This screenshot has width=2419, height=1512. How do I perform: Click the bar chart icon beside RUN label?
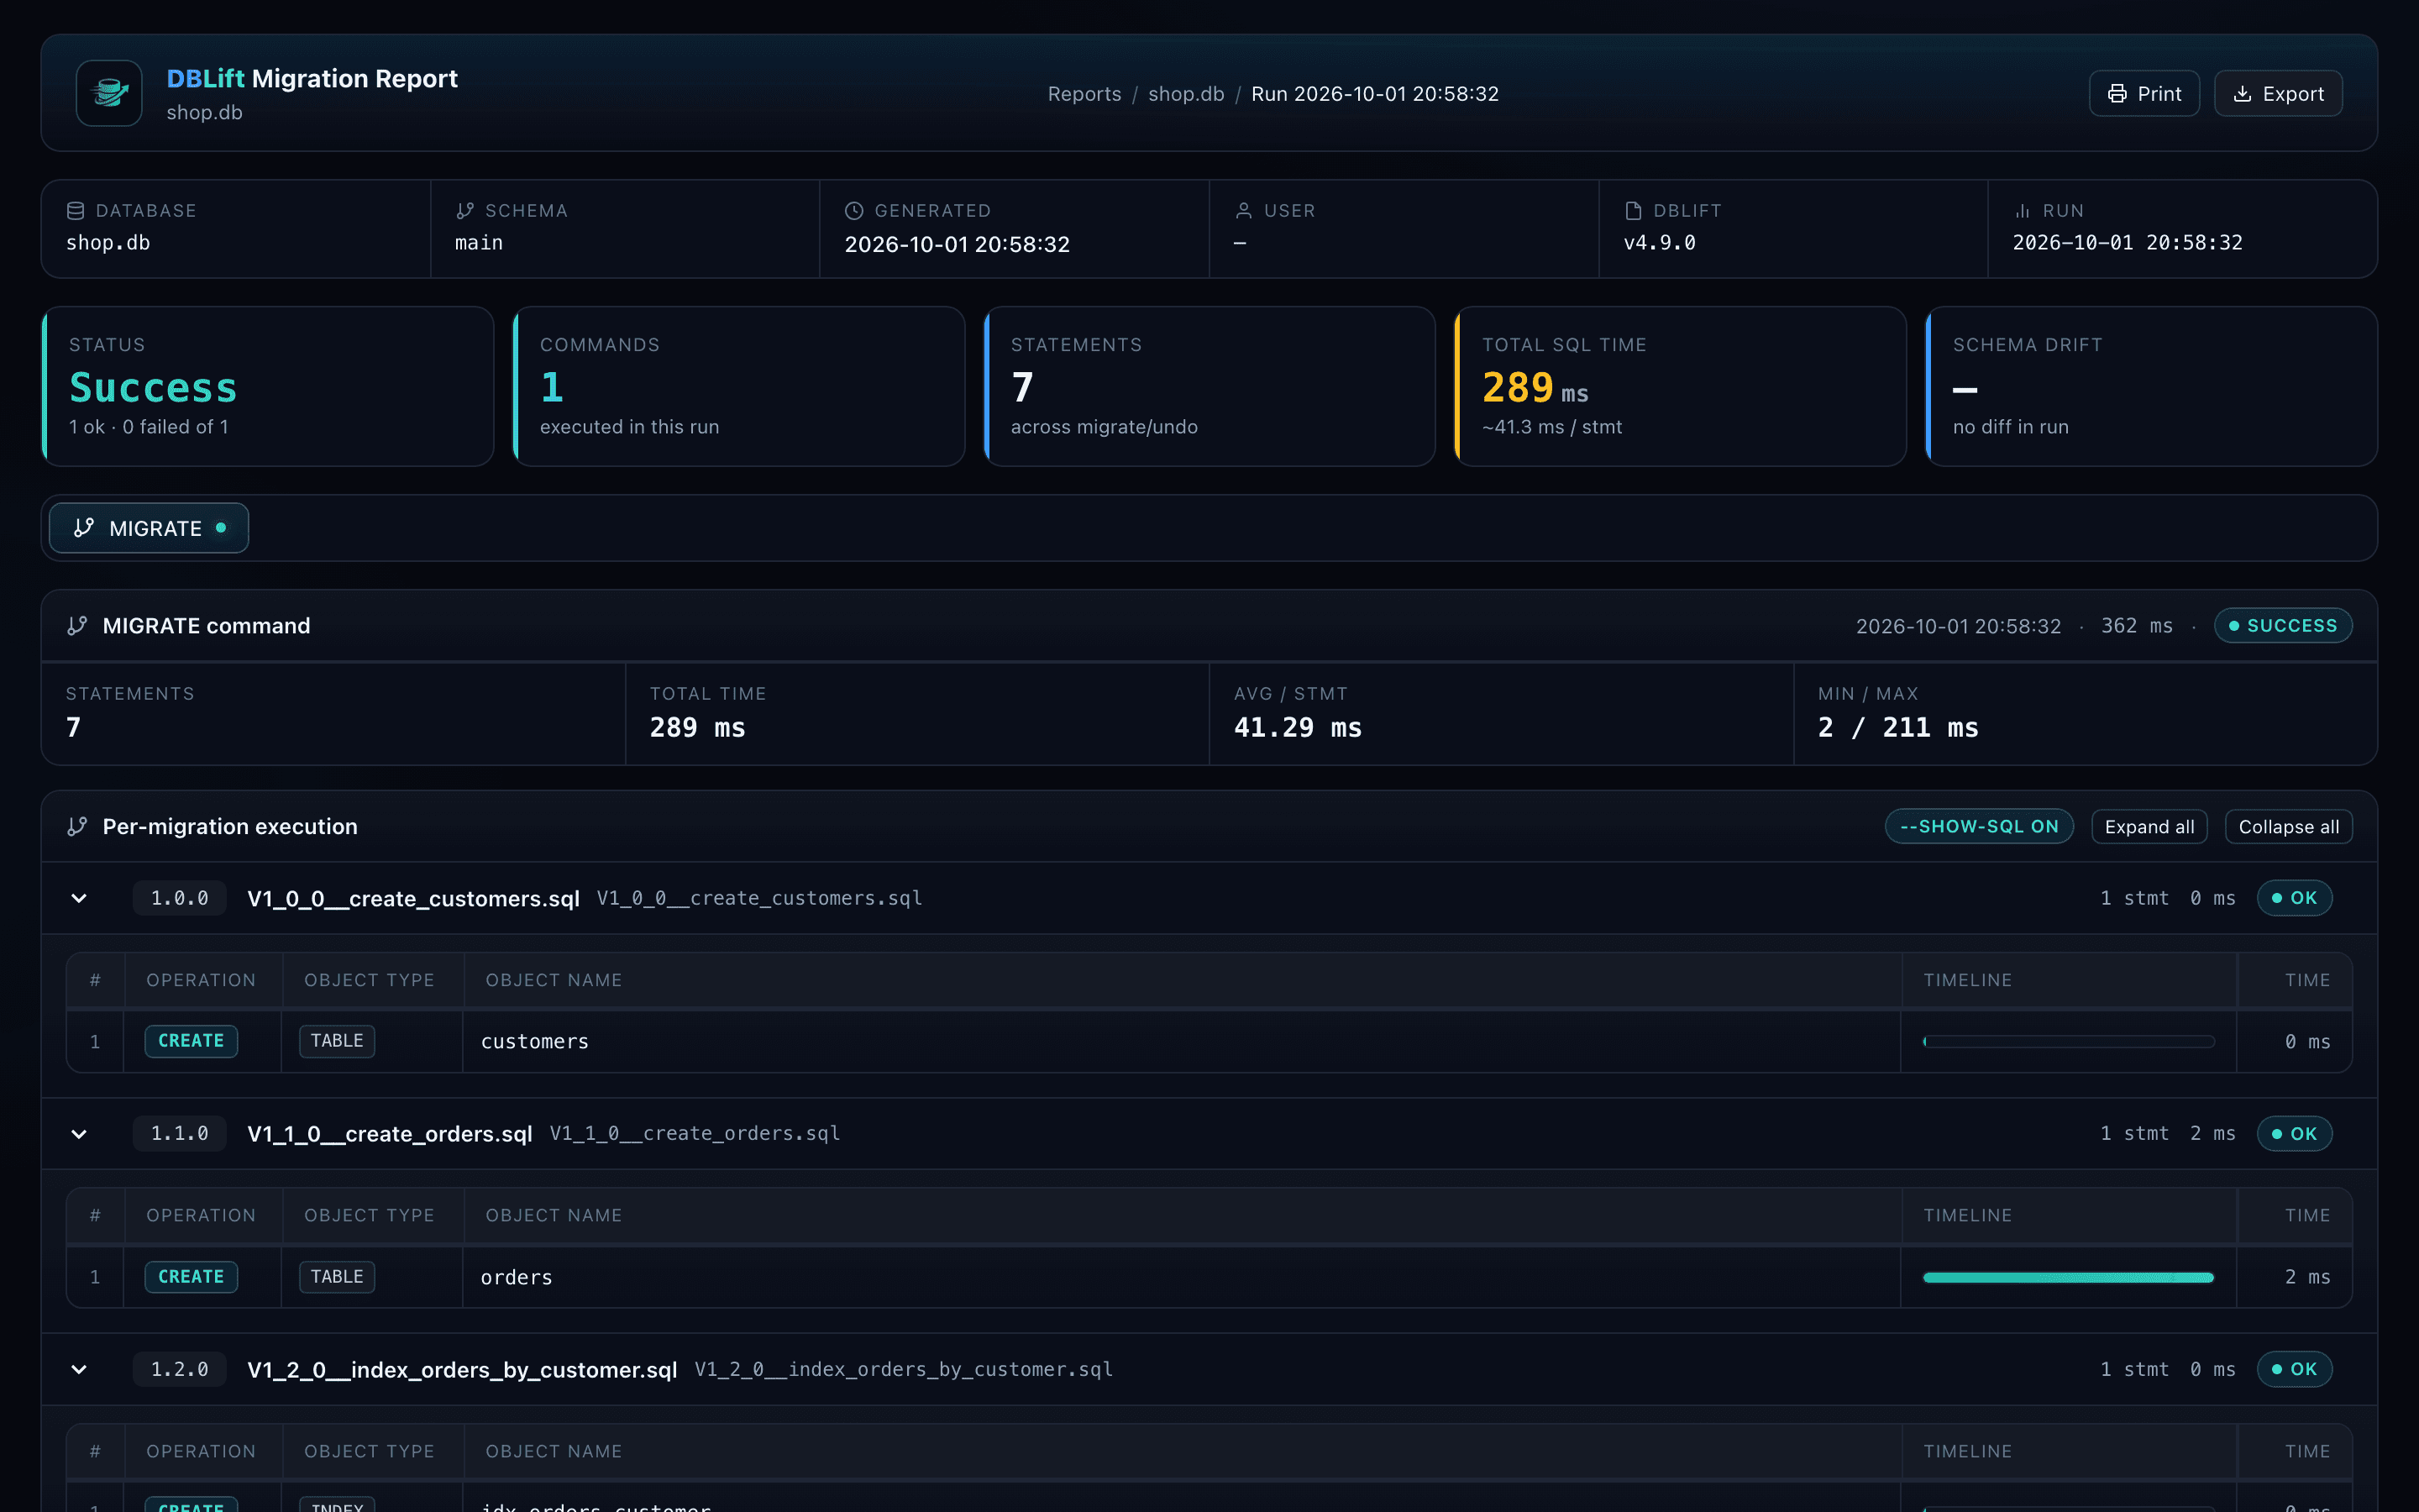2023,211
